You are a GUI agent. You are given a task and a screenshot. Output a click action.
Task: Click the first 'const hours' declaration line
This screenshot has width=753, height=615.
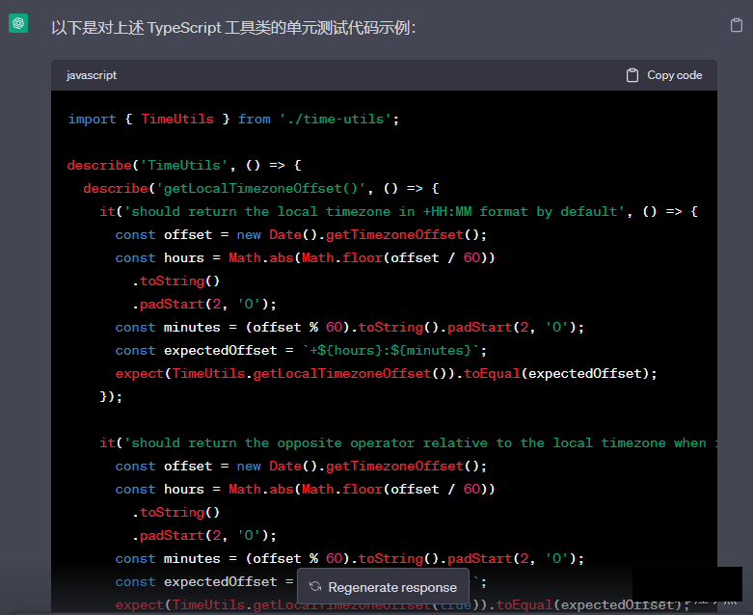click(305, 257)
